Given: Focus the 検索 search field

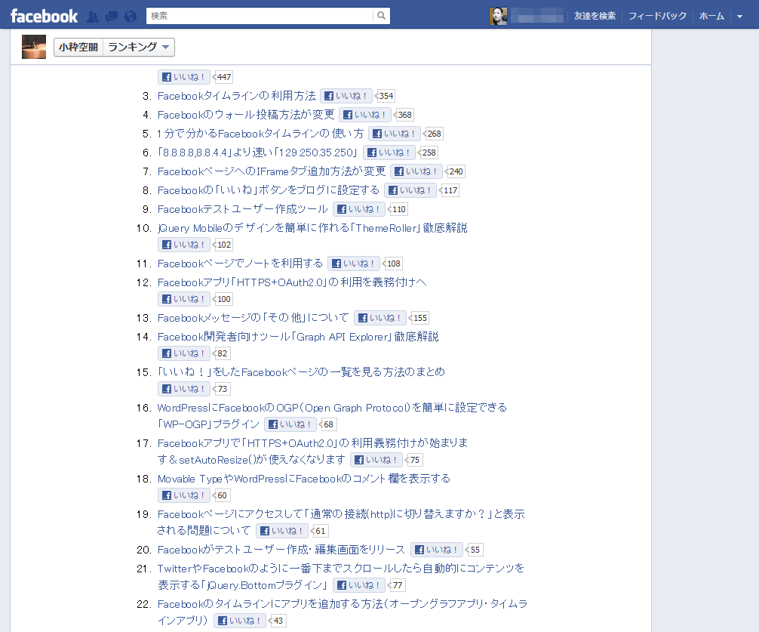Looking at the screenshot, I should (x=260, y=16).
